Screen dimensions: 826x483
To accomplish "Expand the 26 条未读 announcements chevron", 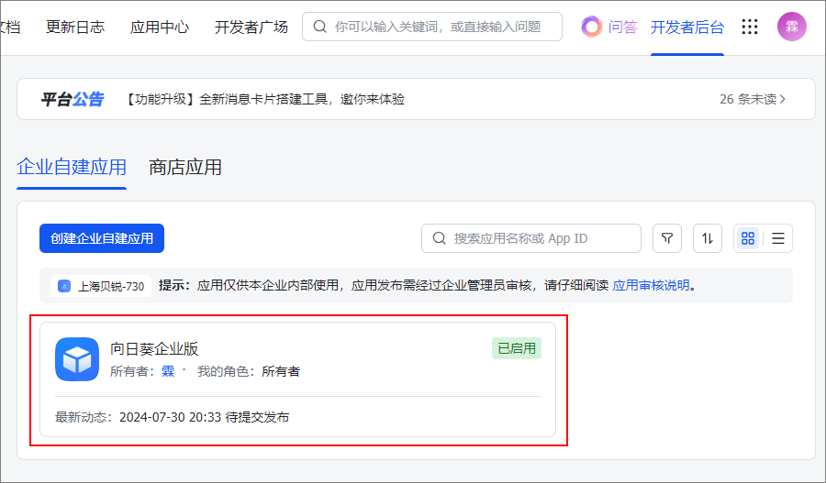I will click(x=783, y=99).
